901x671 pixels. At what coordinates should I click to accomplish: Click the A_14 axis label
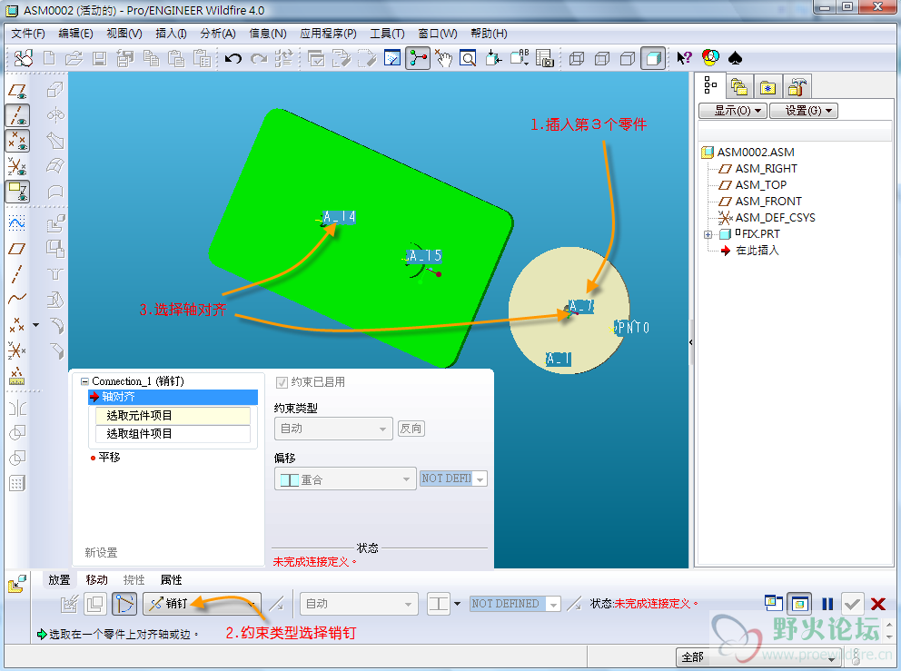(339, 217)
